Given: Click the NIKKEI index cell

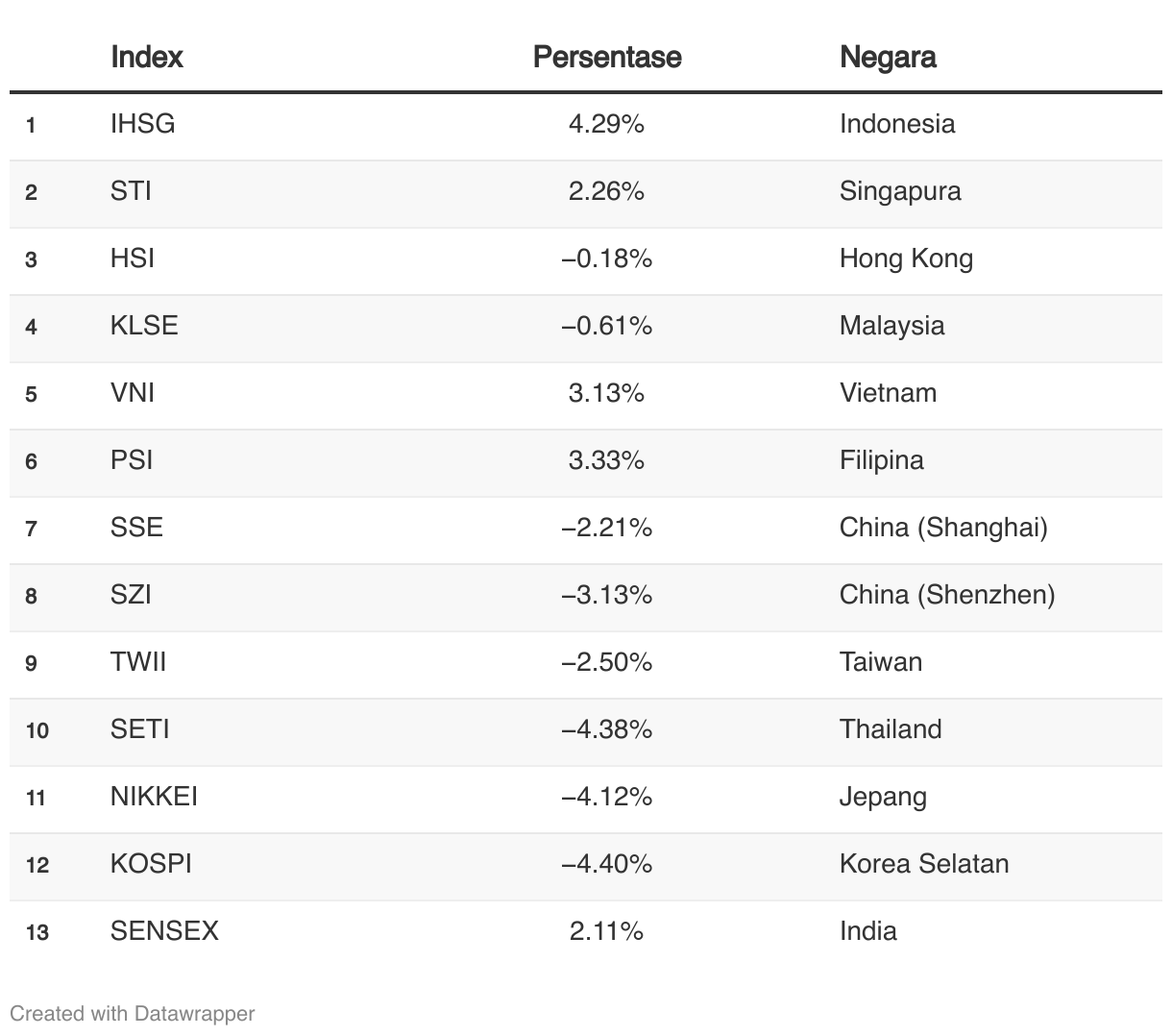Looking at the screenshot, I should click(154, 797).
